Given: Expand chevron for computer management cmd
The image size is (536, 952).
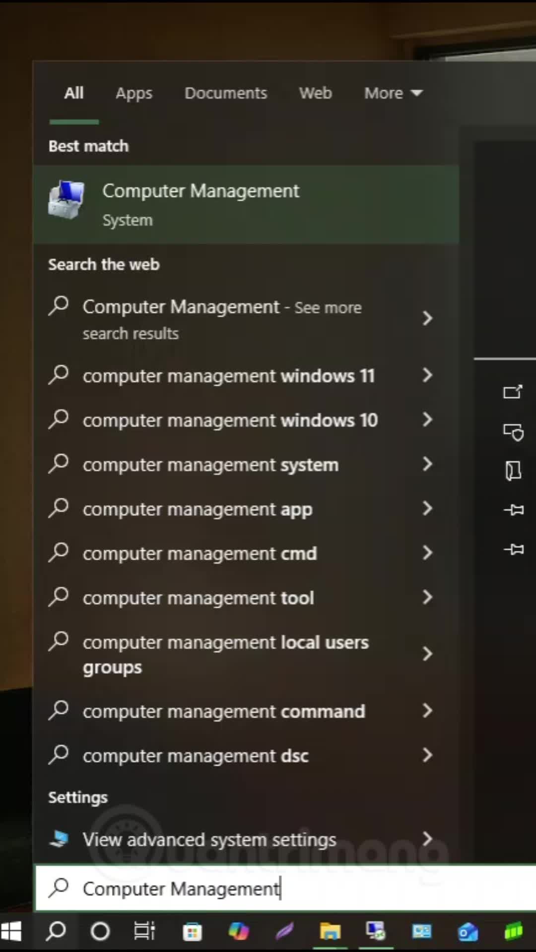Looking at the screenshot, I should (427, 553).
